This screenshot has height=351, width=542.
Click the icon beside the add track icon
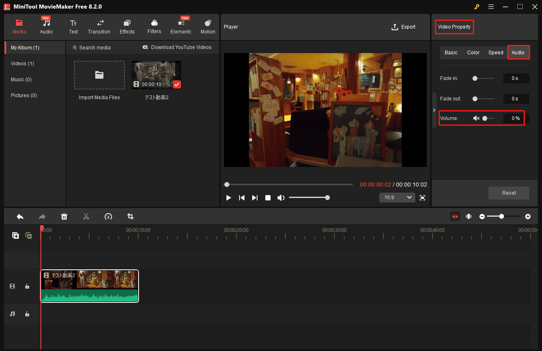29,235
